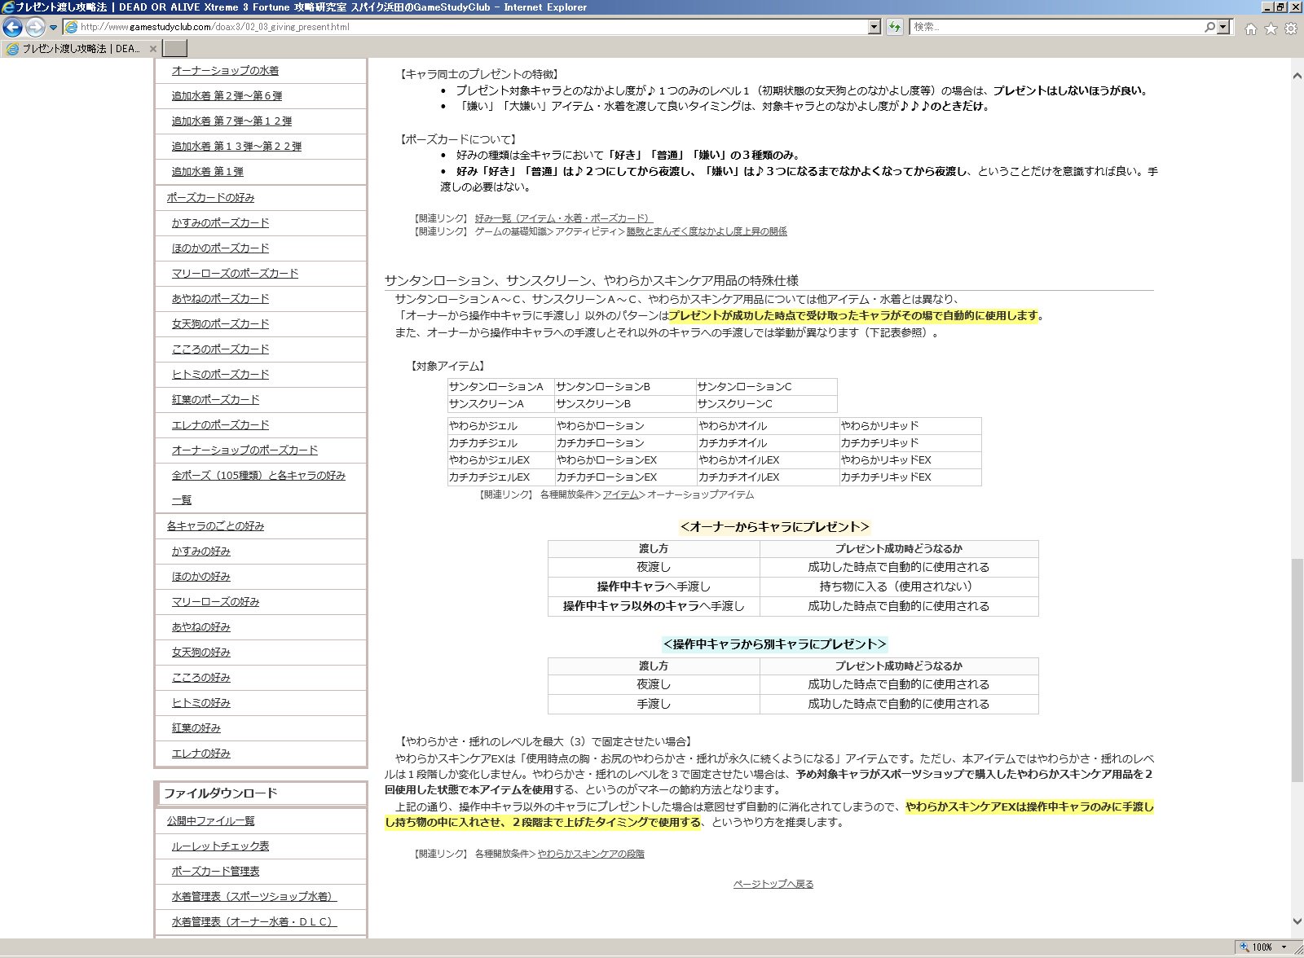The image size is (1304, 958).
Task: Open 公開中ファイル一覧 link
Action: pyautogui.click(x=210, y=821)
